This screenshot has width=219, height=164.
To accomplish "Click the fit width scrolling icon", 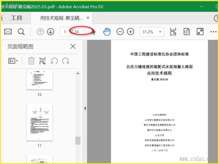I will (x=173, y=32).
